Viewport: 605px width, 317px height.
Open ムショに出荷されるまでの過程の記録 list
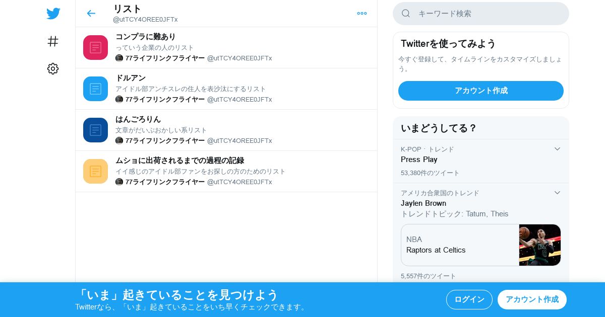[x=179, y=161]
